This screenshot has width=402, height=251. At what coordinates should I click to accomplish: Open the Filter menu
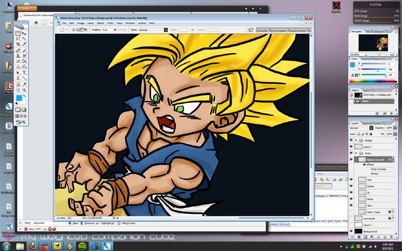[x=111, y=23]
